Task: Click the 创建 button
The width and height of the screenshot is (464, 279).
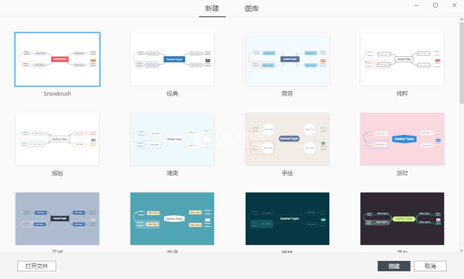Action: point(394,266)
